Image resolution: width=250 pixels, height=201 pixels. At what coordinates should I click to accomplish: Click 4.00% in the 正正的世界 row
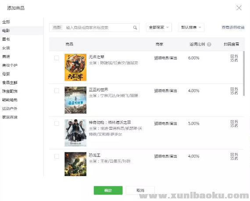[x=193, y=91]
